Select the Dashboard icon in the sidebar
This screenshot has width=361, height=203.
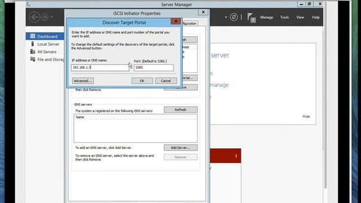(x=33, y=36)
